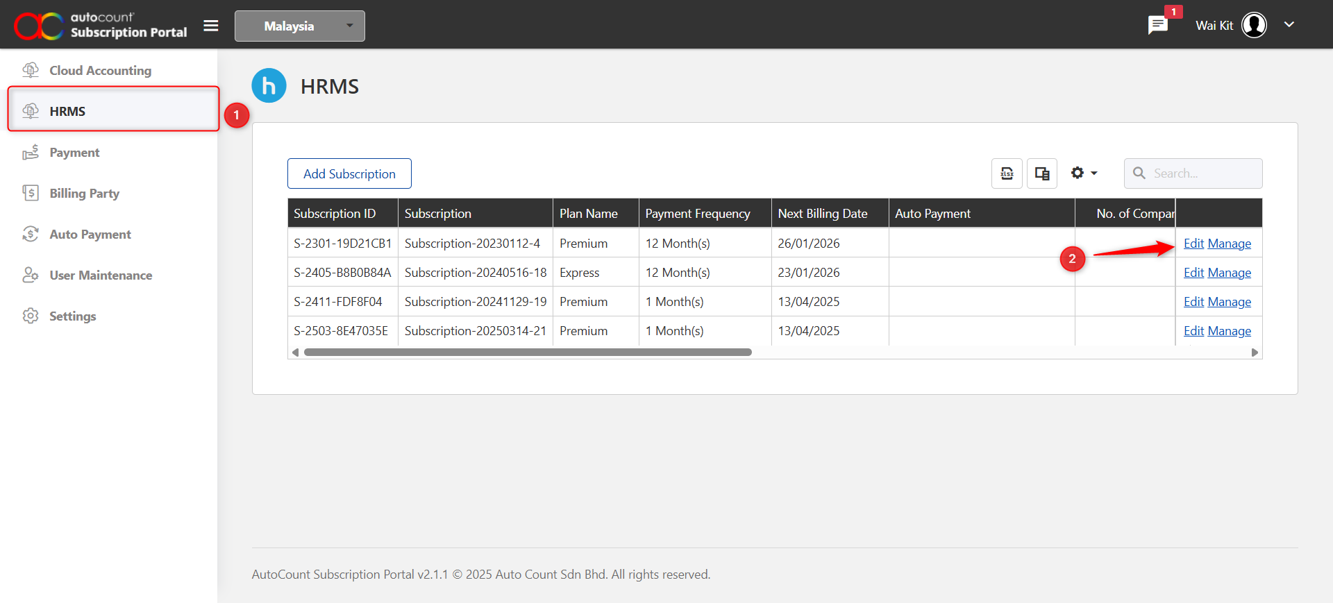Click the Payment hand-coin icon
The height and width of the screenshot is (603, 1333).
pyautogui.click(x=31, y=152)
